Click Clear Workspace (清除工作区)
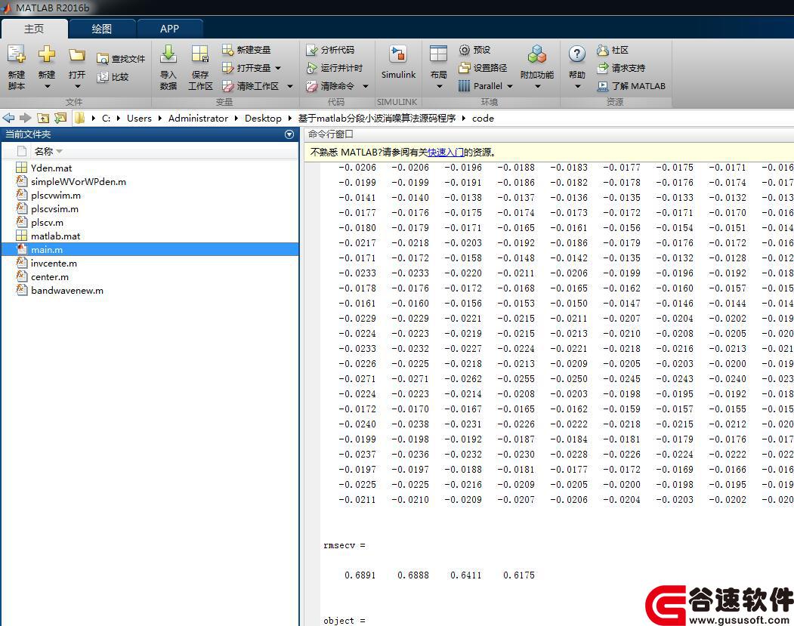794x626 pixels. [251, 86]
